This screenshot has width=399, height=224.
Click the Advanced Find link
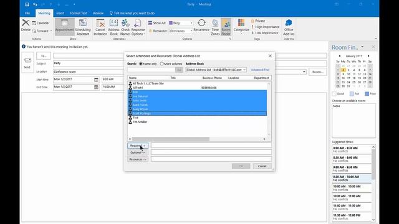pyautogui.click(x=260, y=70)
